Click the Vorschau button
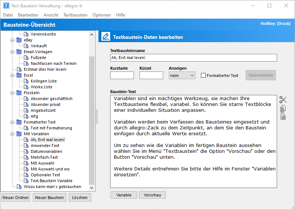This screenshot has height=210, width=295. click(x=152, y=195)
